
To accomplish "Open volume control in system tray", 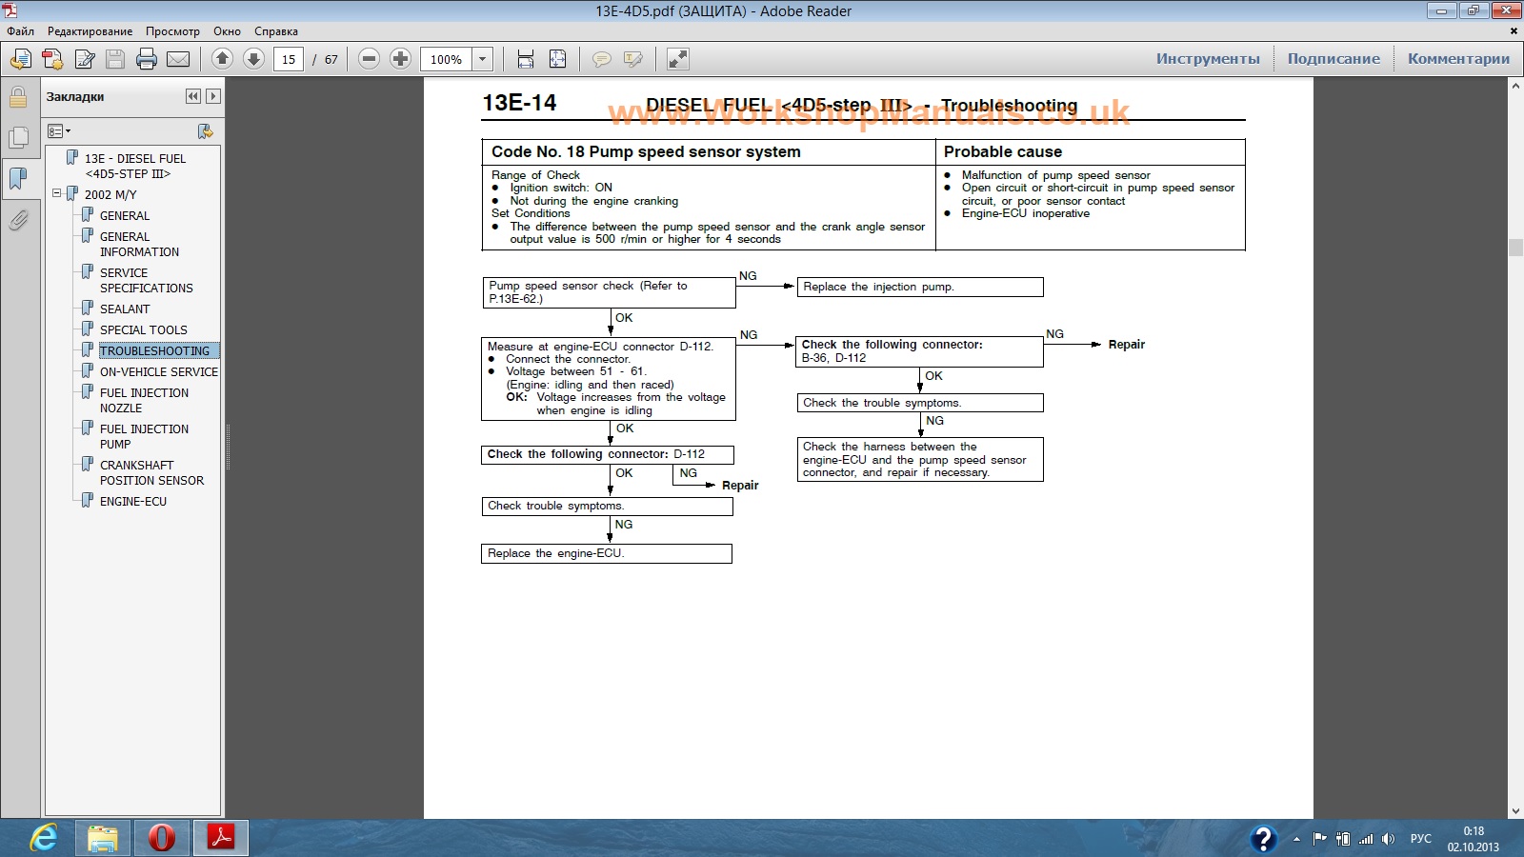I will click(1388, 839).
